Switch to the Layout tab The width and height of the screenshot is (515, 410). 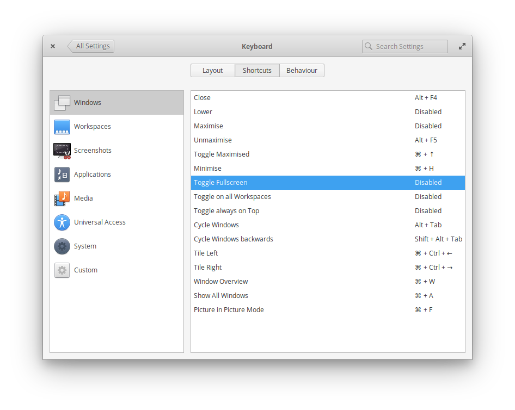(212, 71)
